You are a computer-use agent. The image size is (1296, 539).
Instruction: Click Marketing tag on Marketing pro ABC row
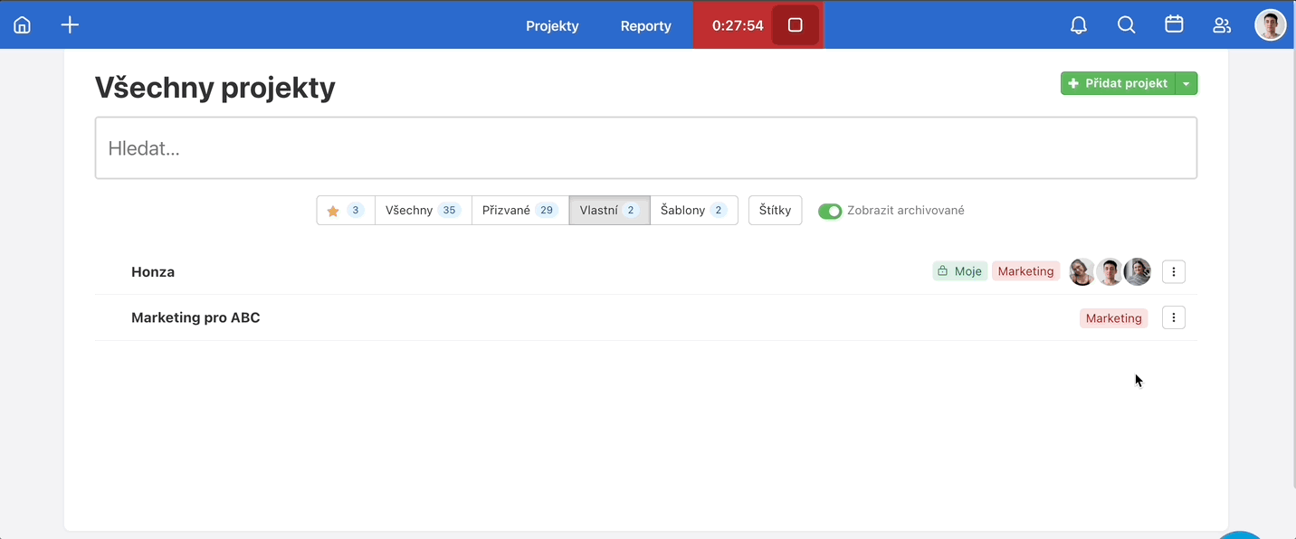coord(1114,318)
